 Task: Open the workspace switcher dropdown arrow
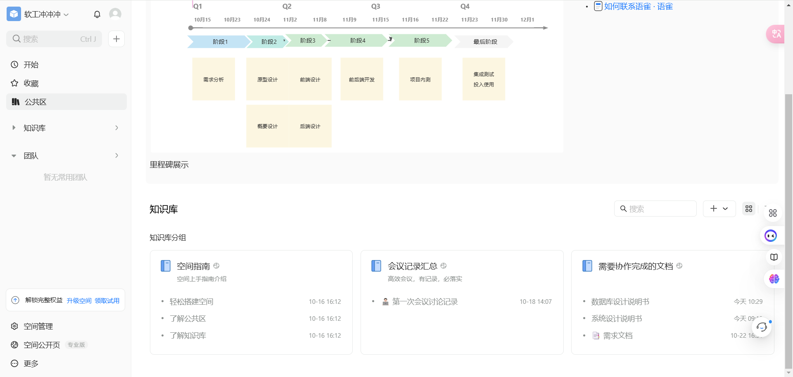(66, 14)
